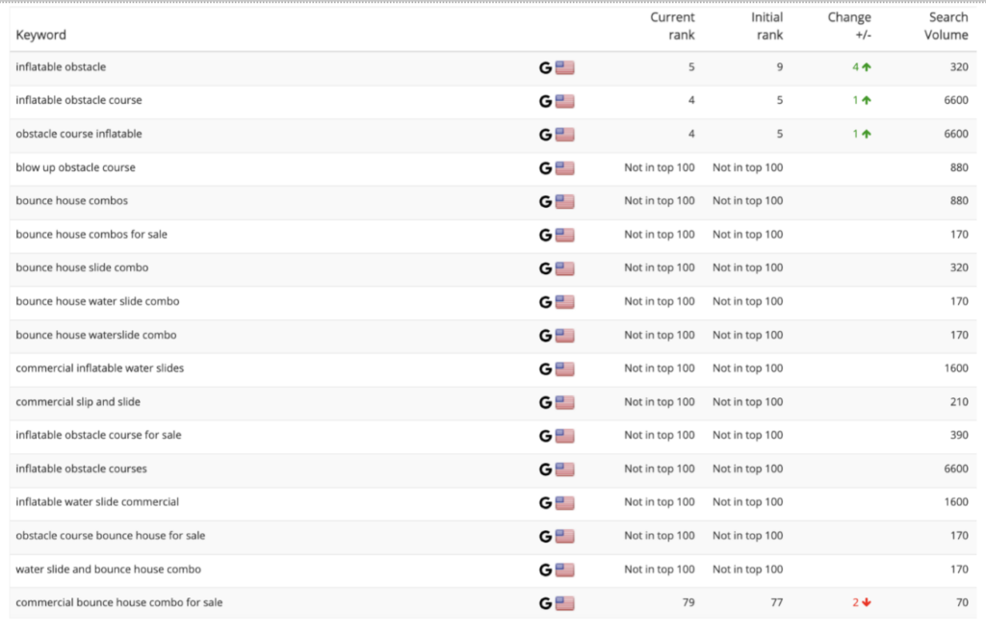Select obstacle course bounce house for sale row
This screenshot has width=986, height=634.
click(x=493, y=536)
